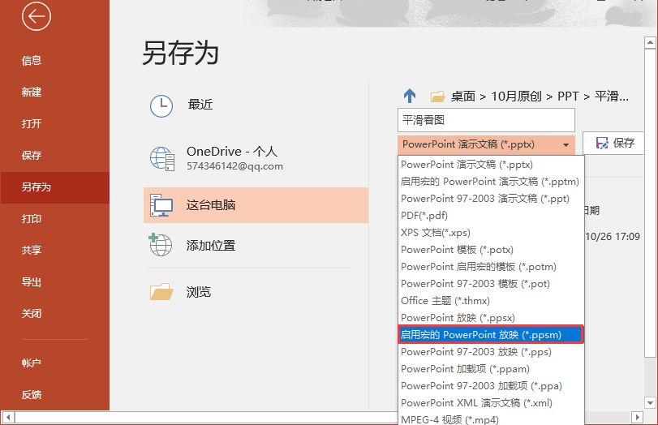Open the 帐户 page
The height and width of the screenshot is (425, 658).
54,363
